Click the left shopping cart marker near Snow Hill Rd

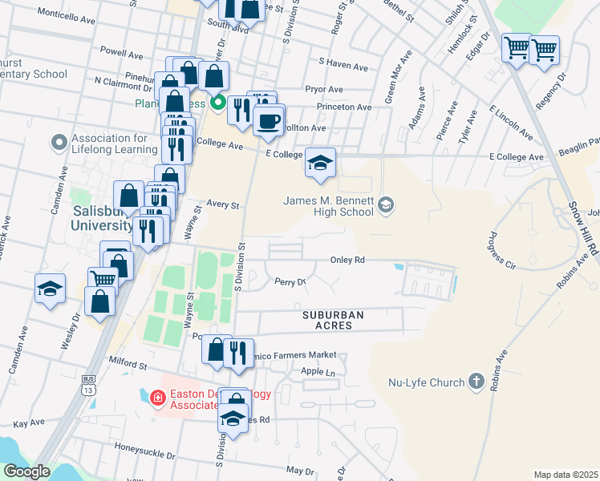coord(517,49)
